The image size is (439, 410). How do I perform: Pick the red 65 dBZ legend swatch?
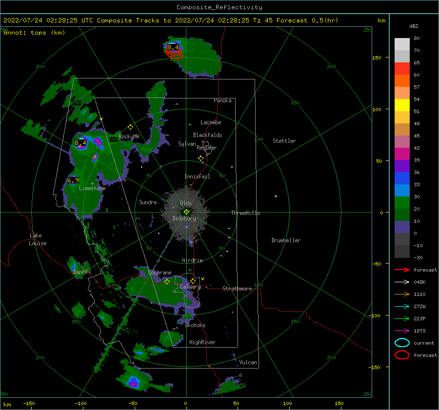(x=402, y=69)
